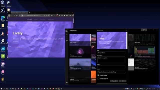
Task: Click the preview scrollbar in Add to Library
Action: click(127, 40)
